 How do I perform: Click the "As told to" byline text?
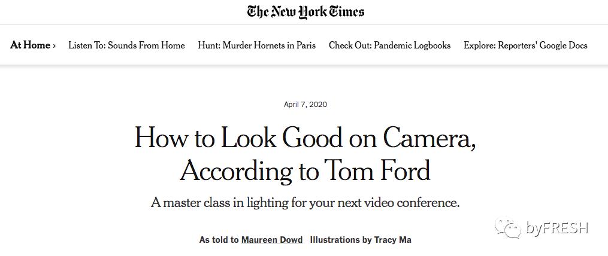(x=219, y=240)
